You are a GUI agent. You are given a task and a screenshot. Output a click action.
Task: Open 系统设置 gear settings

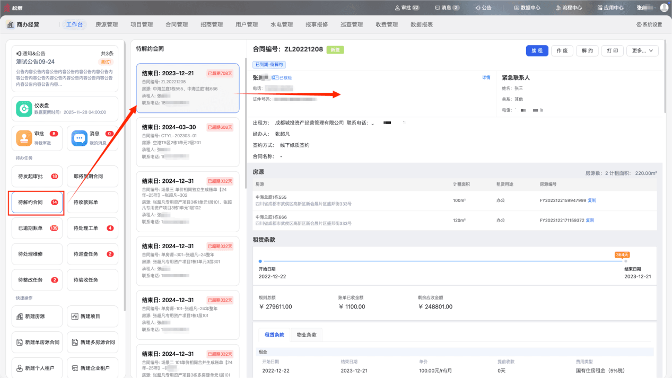pyautogui.click(x=649, y=24)
